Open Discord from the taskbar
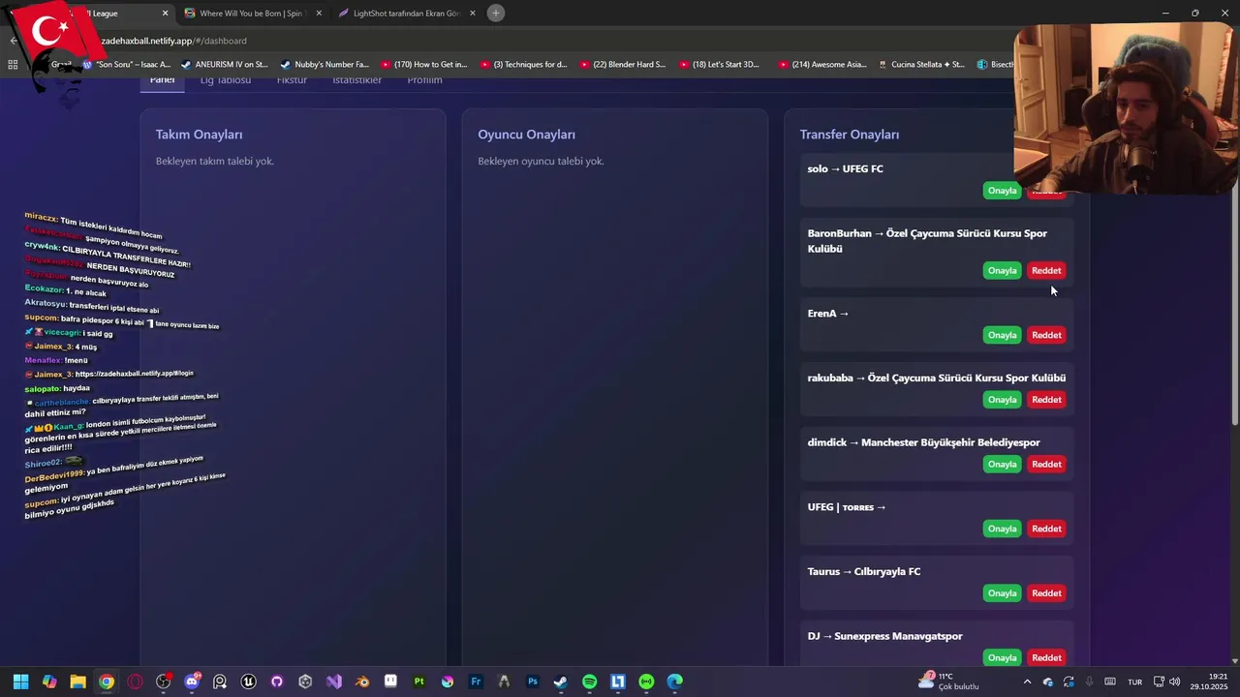 (x=192, y=682)
